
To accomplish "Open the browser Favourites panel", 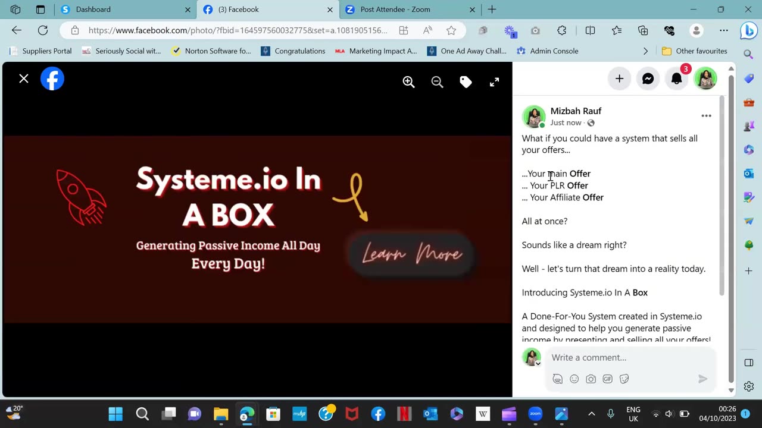I will click(617, 30).
